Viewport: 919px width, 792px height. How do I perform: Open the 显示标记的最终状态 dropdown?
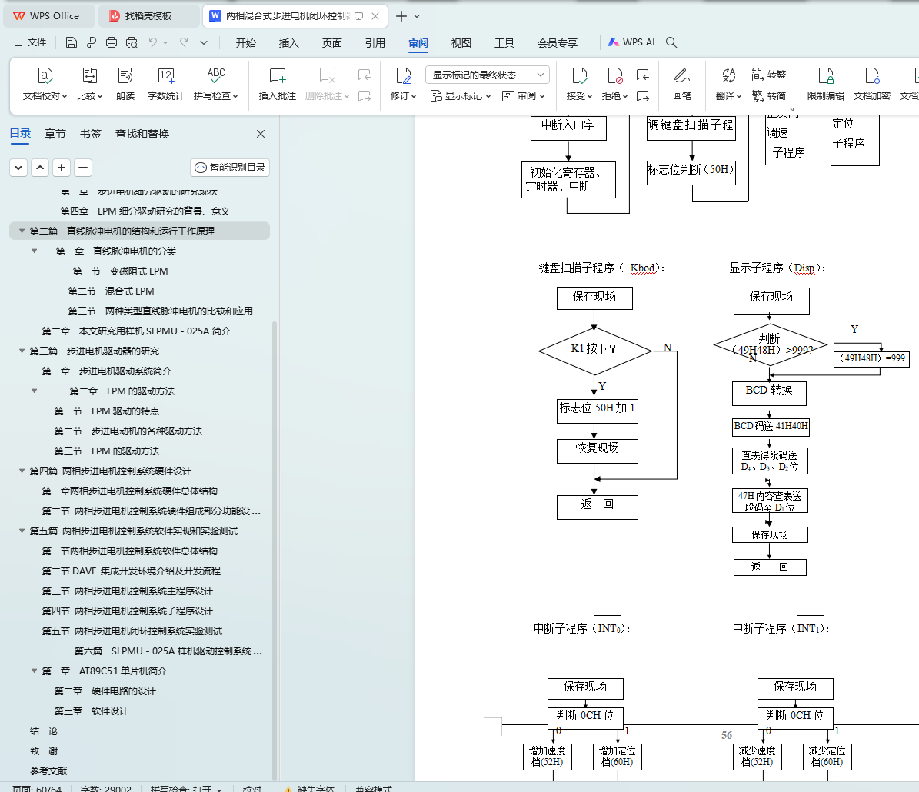point(487,75)
